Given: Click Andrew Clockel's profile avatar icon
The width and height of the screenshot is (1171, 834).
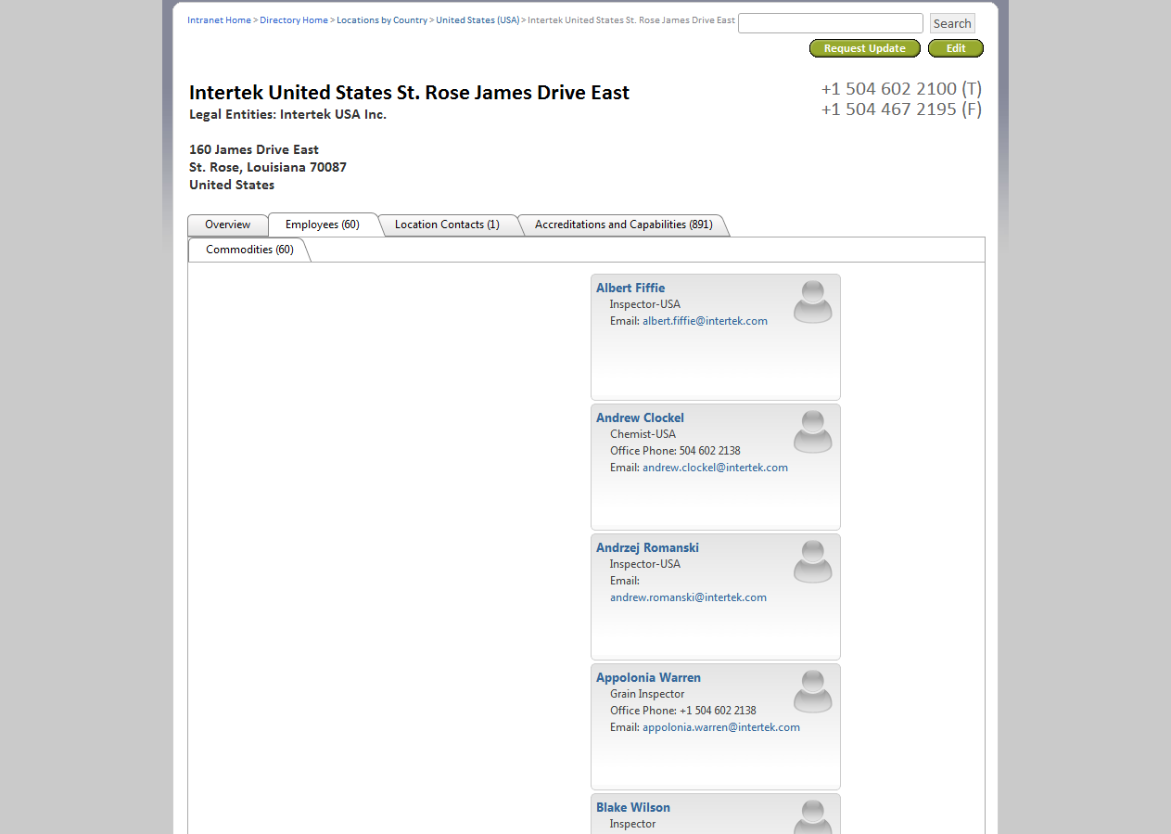Looking at the screenshot, I should [x=812, y=431].
